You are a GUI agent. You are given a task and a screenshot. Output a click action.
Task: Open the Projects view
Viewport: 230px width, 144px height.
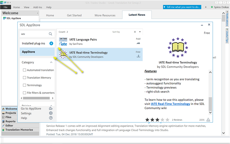pyautogui.click(x=9, y=113)
